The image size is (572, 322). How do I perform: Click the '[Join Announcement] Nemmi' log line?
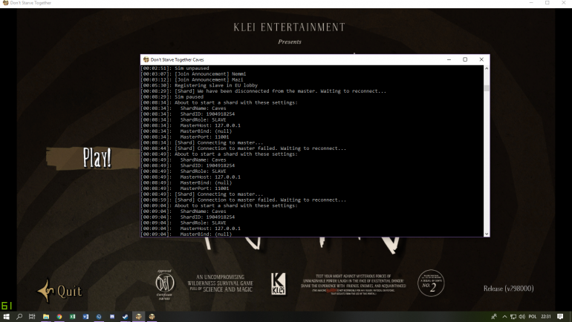194,74
